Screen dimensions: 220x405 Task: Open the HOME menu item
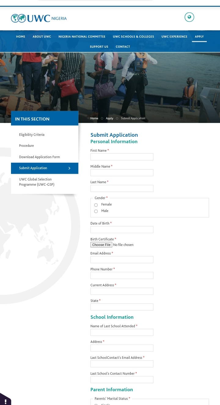pyautogui.click(x=21, y=37)
